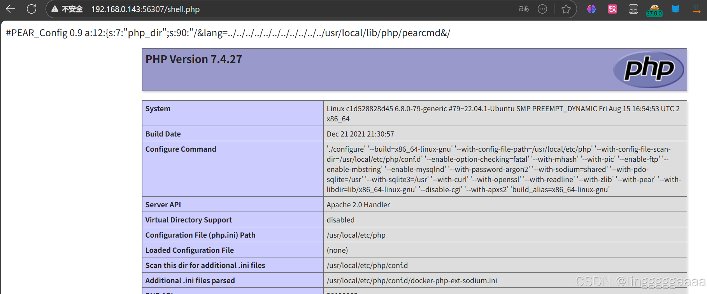Open the purple brain extension icon
707x294 pixels.
(x=591, y=9)
